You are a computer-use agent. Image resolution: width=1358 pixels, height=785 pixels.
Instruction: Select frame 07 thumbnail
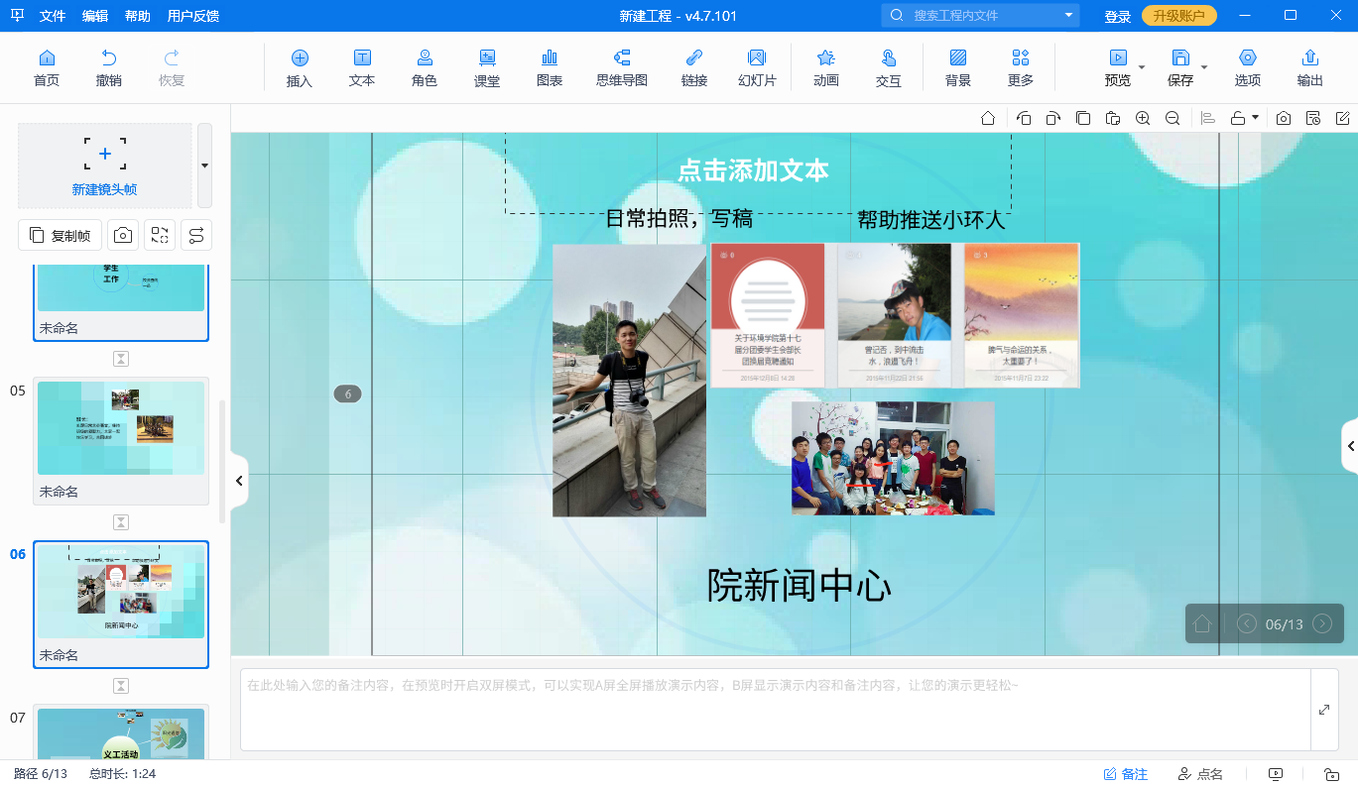tap(121, 732)
